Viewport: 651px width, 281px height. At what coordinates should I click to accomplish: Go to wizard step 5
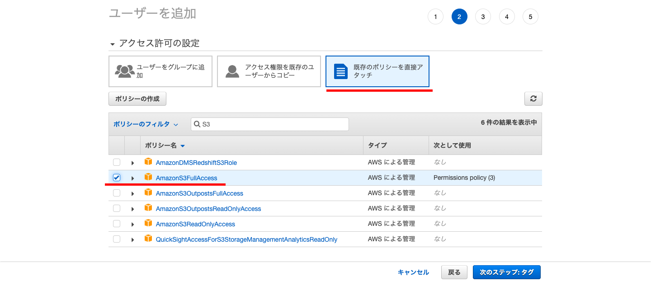point(530,17)
